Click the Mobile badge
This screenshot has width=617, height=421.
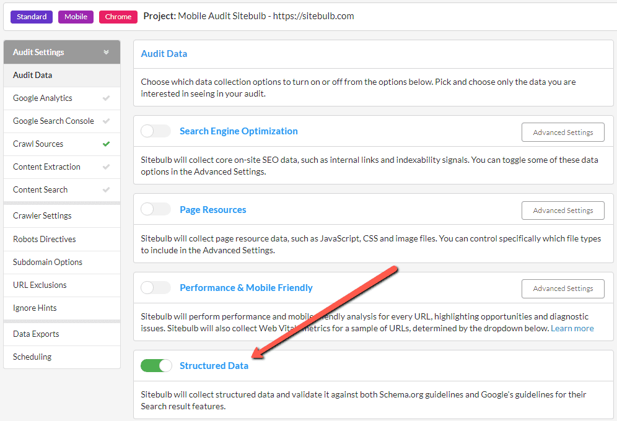tap(76, 17)
